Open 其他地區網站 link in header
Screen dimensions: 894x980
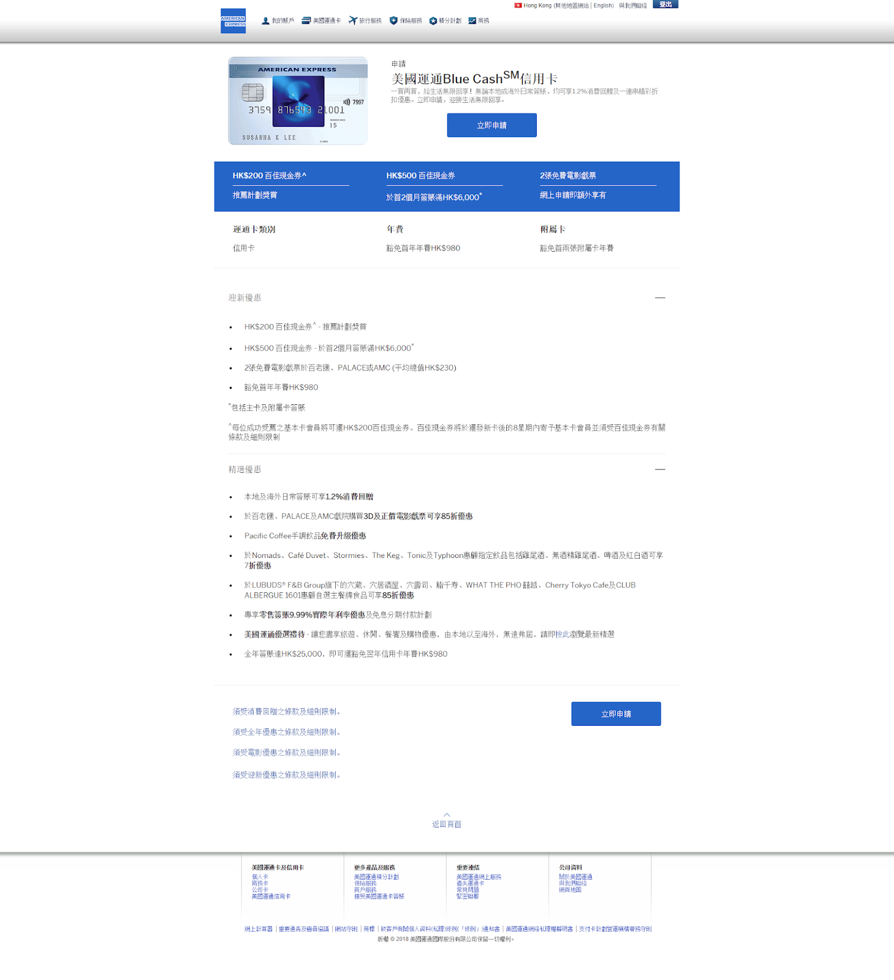(572, 6)
